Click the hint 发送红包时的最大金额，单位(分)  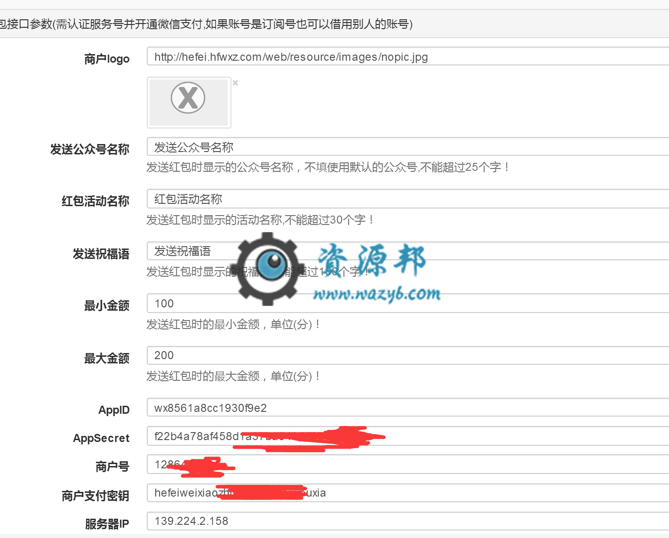click(234, 376)
